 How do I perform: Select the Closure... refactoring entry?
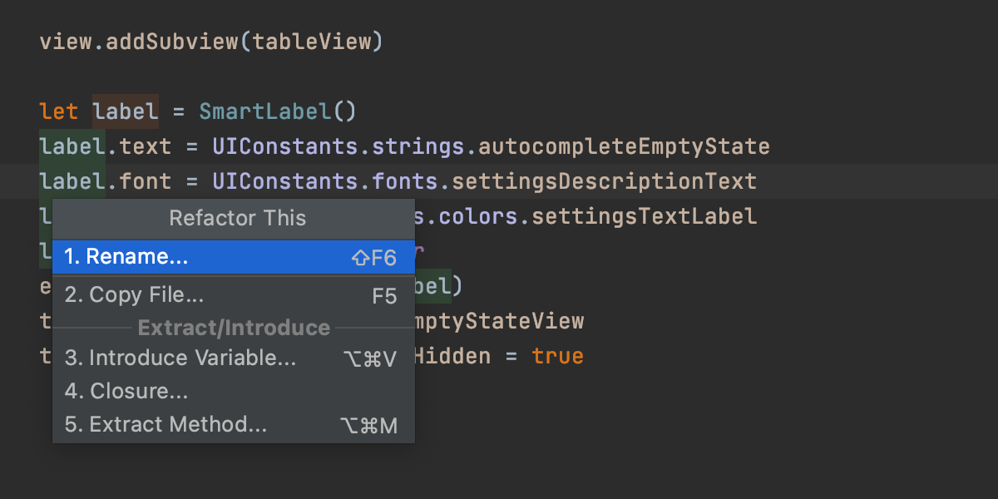point(126,391)
